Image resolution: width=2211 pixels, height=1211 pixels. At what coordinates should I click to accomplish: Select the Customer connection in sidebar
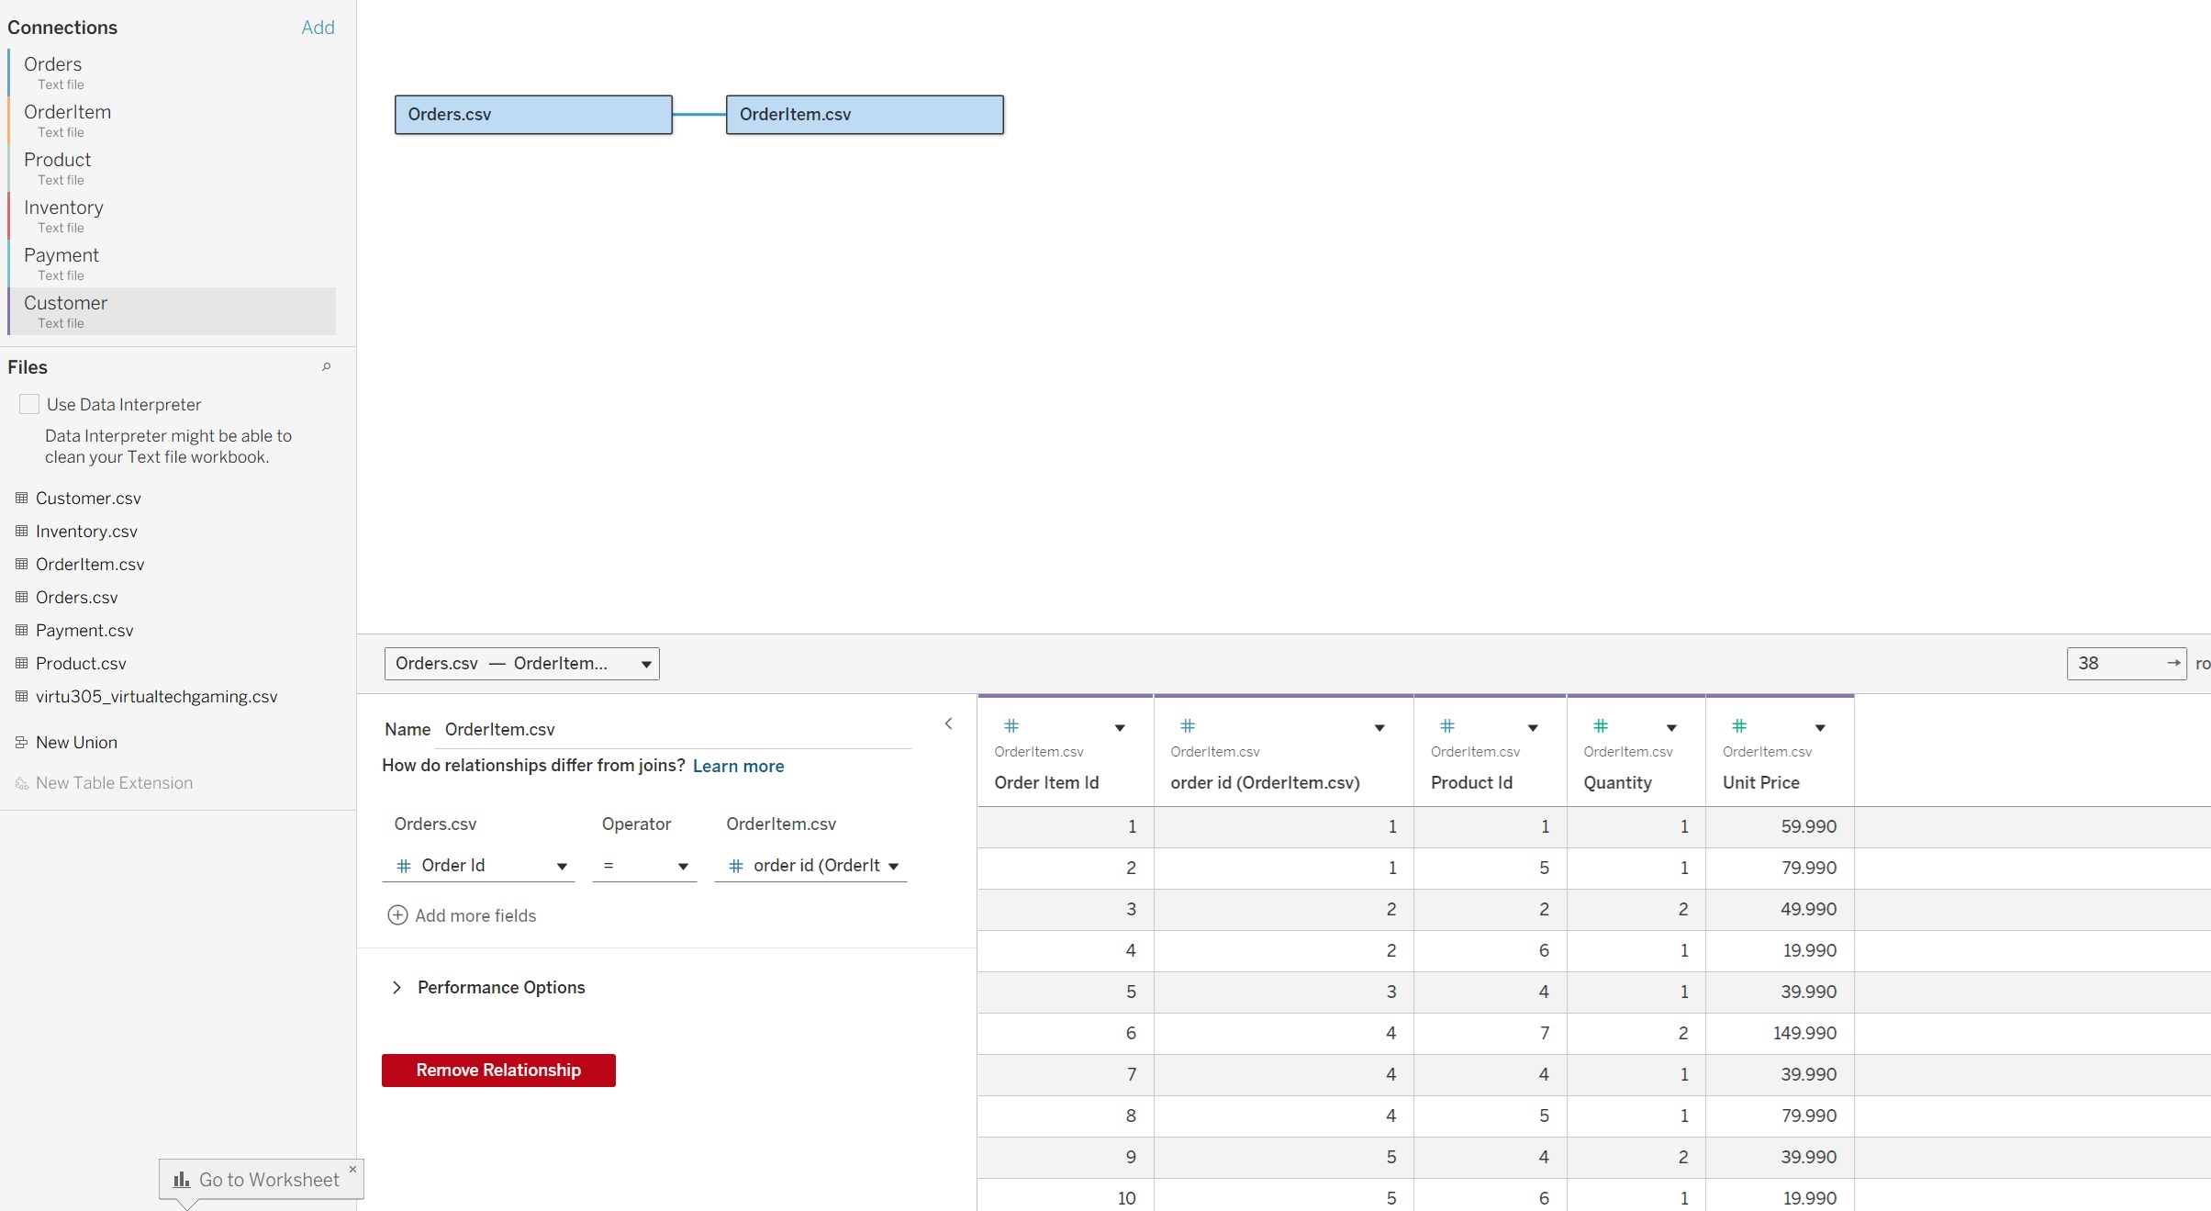(x=67, y=311)
